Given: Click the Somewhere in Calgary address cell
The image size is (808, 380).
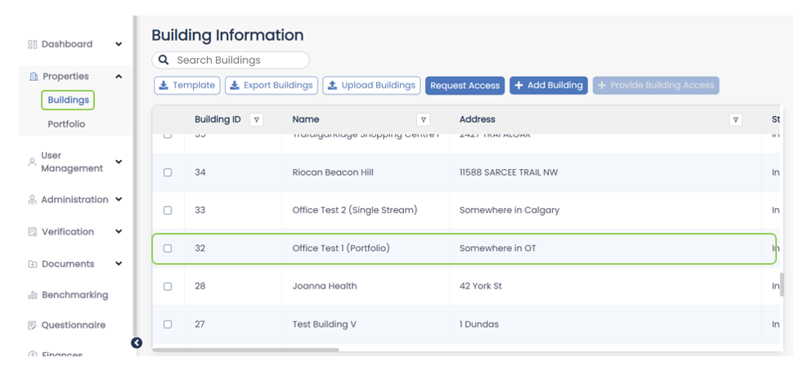Looking at the screenshot, I should 509,210.
